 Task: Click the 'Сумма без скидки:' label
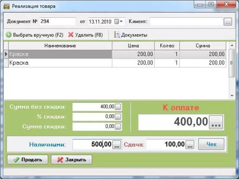pyautogui.click(x=38, y=107)
